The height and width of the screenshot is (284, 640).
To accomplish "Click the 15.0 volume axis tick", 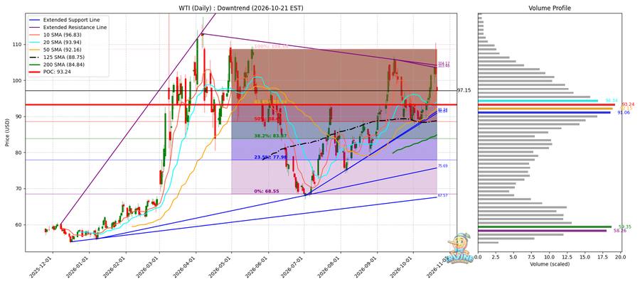I will click(x=585, y=257).
